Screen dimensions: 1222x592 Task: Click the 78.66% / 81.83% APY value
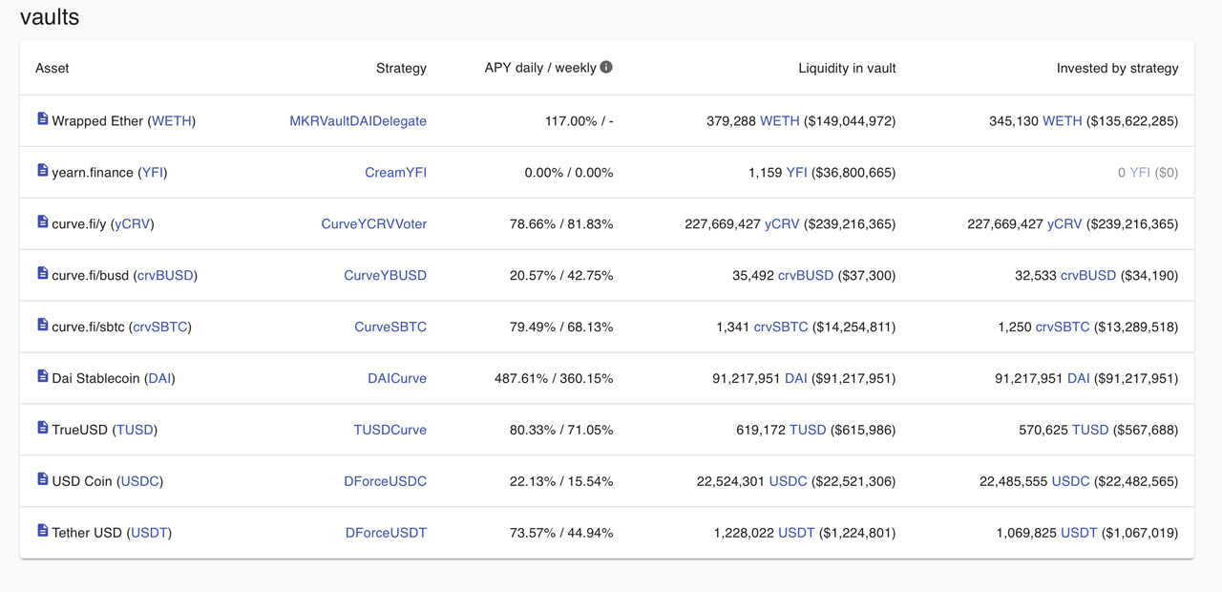(x=561, y=224)
